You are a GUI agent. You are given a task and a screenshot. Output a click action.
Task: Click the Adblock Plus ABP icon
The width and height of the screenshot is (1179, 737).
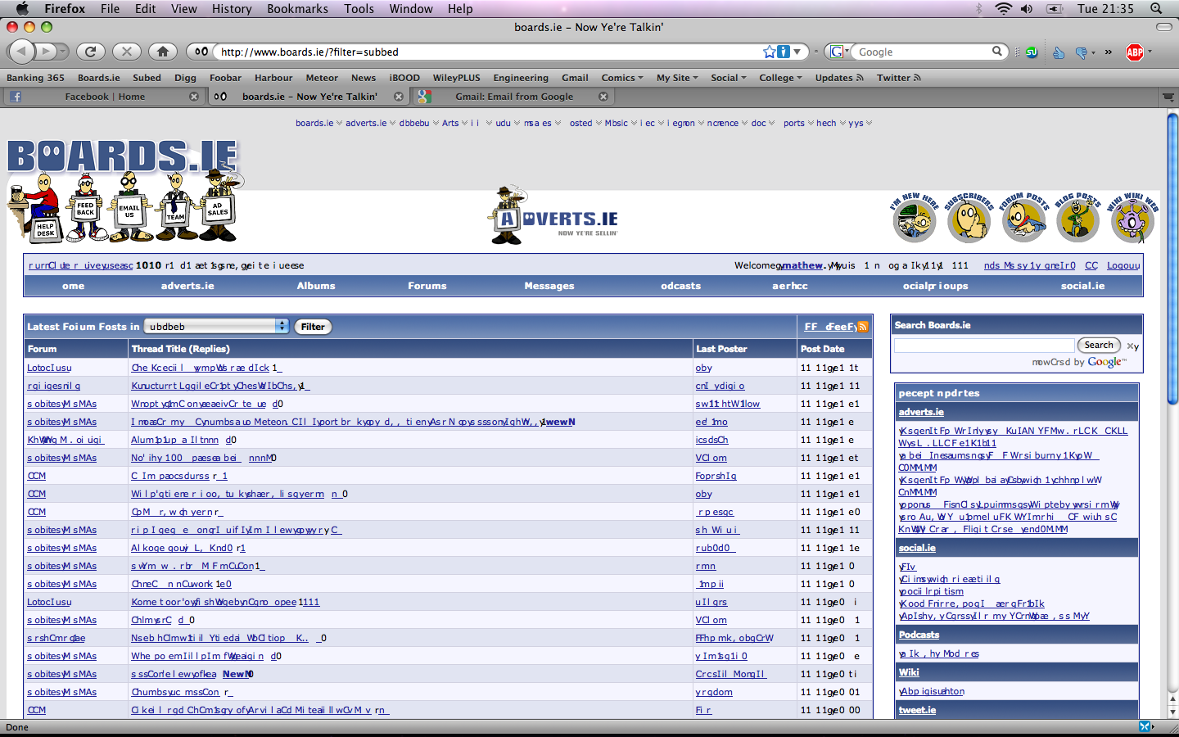(x=1134, y=52)
